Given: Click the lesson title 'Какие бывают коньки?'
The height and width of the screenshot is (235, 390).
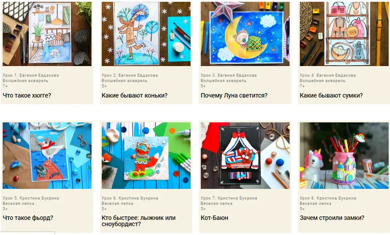Looking at the screenshot, I should pos(135,95).
